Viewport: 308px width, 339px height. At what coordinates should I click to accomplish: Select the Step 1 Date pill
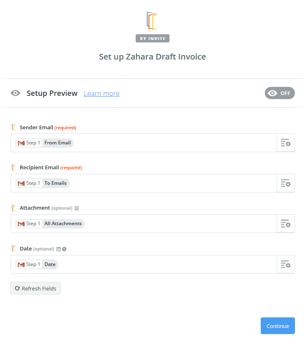[x=37, y=264]
